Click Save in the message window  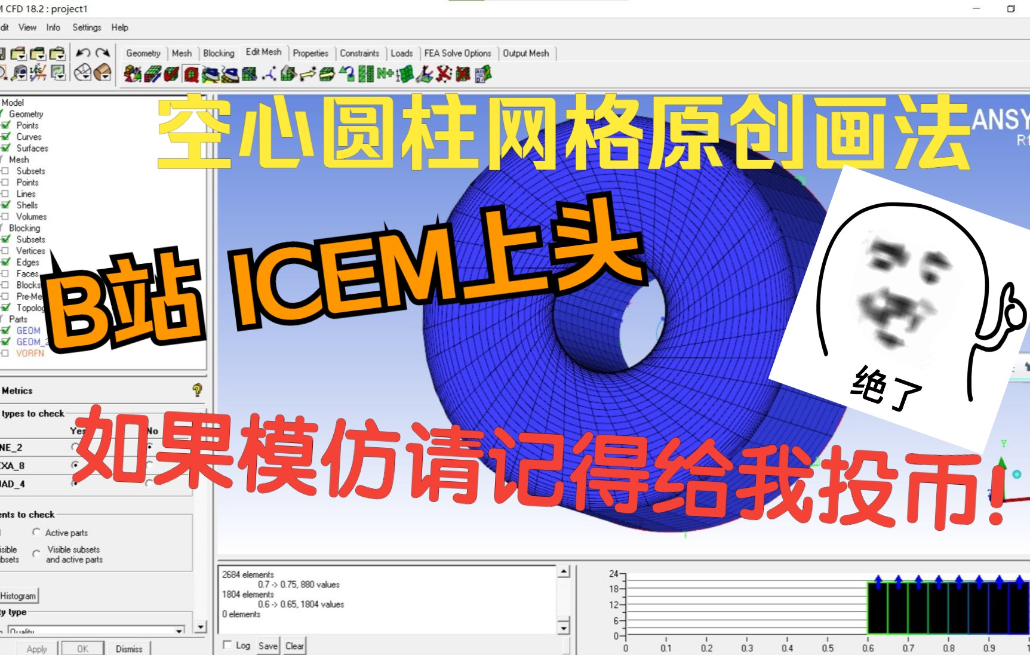[x=268, y=645]
